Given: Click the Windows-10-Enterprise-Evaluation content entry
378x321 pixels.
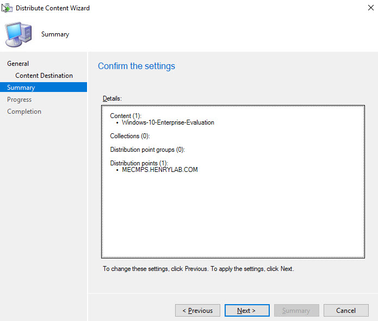Looking at the screenshot, I should pos(168,123).
